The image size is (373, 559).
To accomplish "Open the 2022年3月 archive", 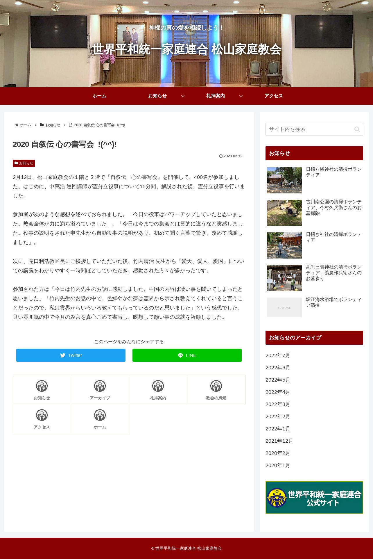I will pyautogui.click(x=278, y=404).
